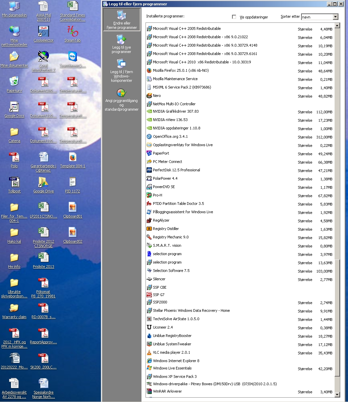Screen dimensions: 348x402
Task: Select 'Windows XP Service Pack 3' entry
Action: [240, 377]
